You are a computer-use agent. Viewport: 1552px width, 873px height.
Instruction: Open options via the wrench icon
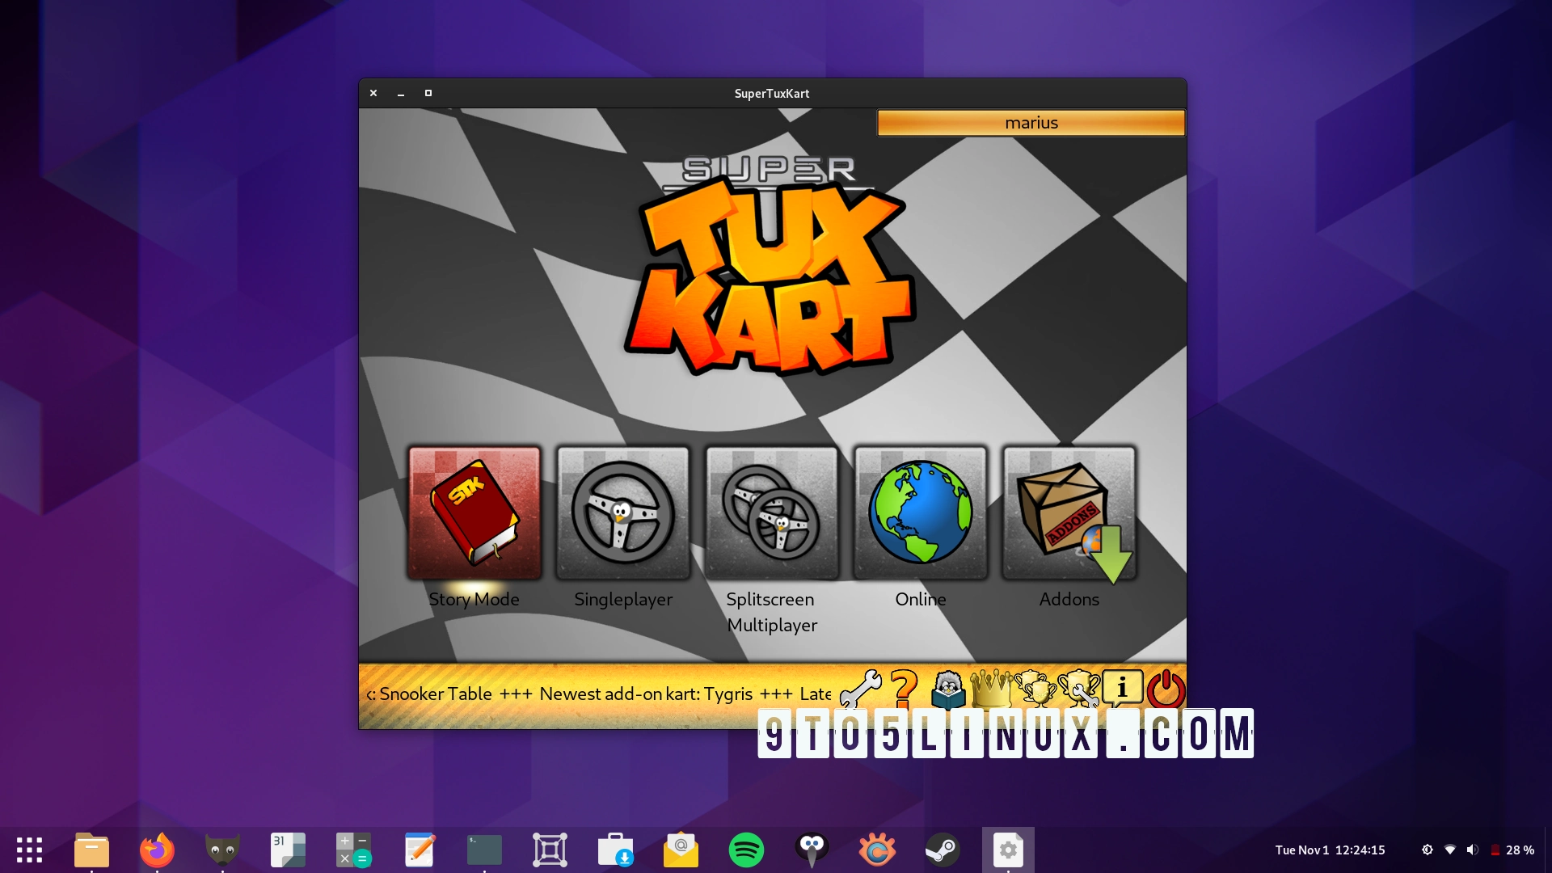point(861,689)
